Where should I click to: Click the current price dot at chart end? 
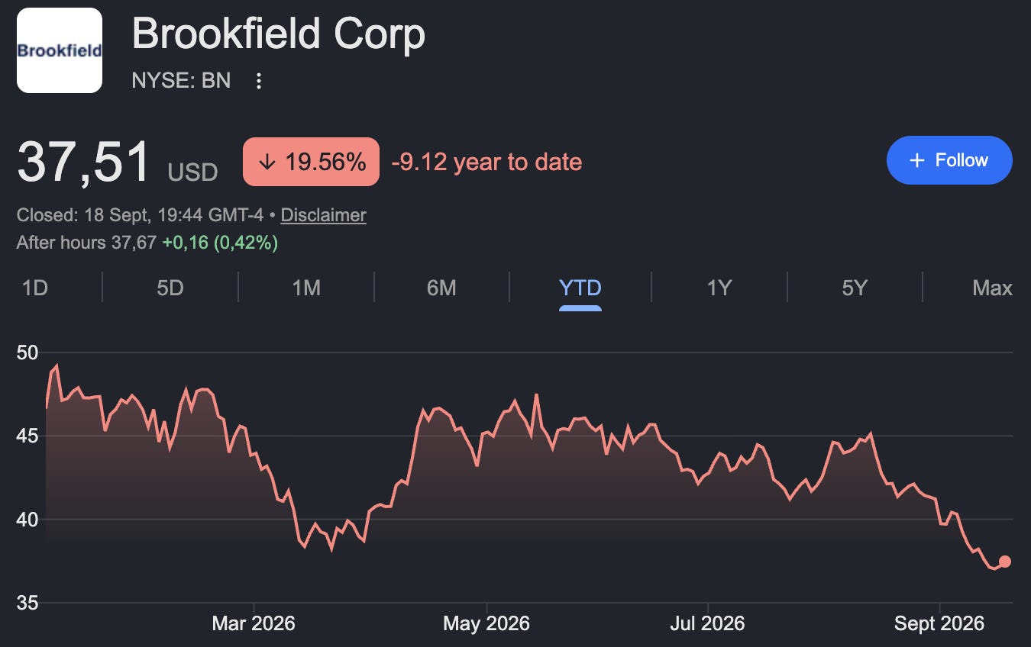click(1005, 562)
